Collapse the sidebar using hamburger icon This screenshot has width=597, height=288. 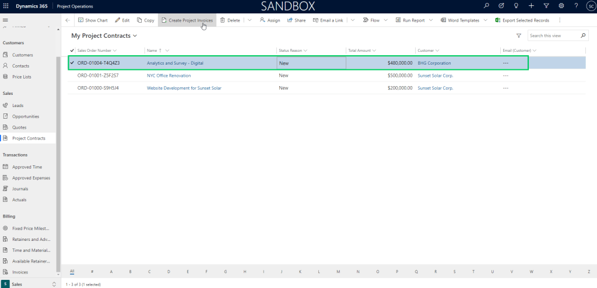6,20
